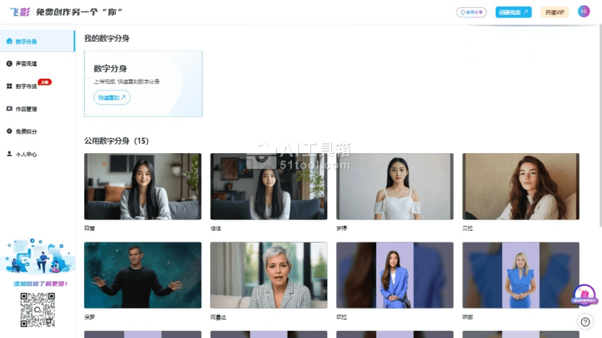Click the 案例分享 button
602x338 pixels.
[x=471, y=12]
